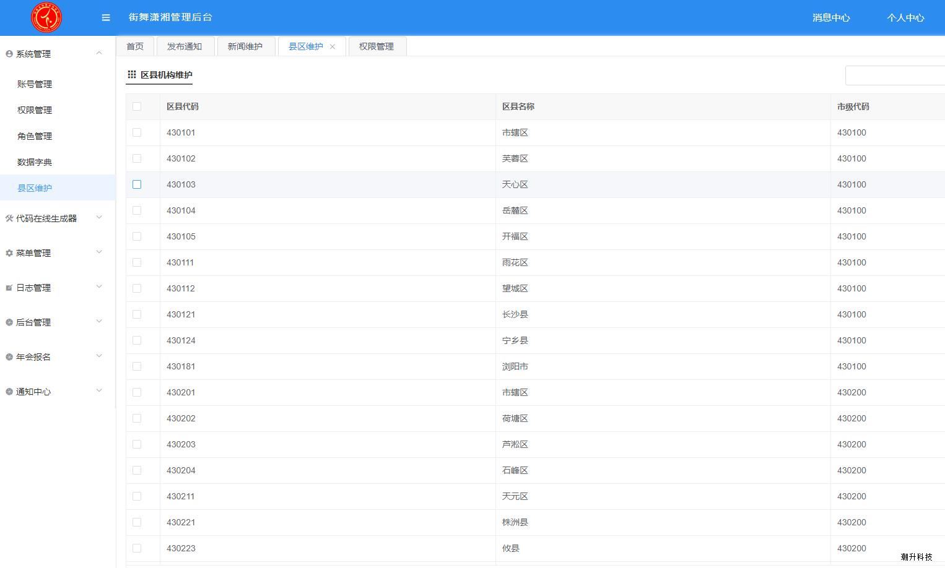
Task: Collapse the 系统管理 menu
Action: [x=99, y=53]
